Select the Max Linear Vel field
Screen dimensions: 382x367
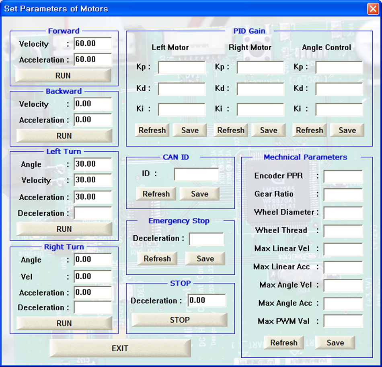343,249
